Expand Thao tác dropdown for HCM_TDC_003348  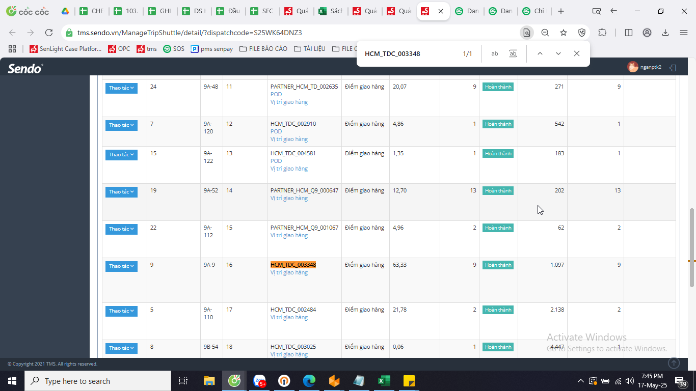pos(121,266)
